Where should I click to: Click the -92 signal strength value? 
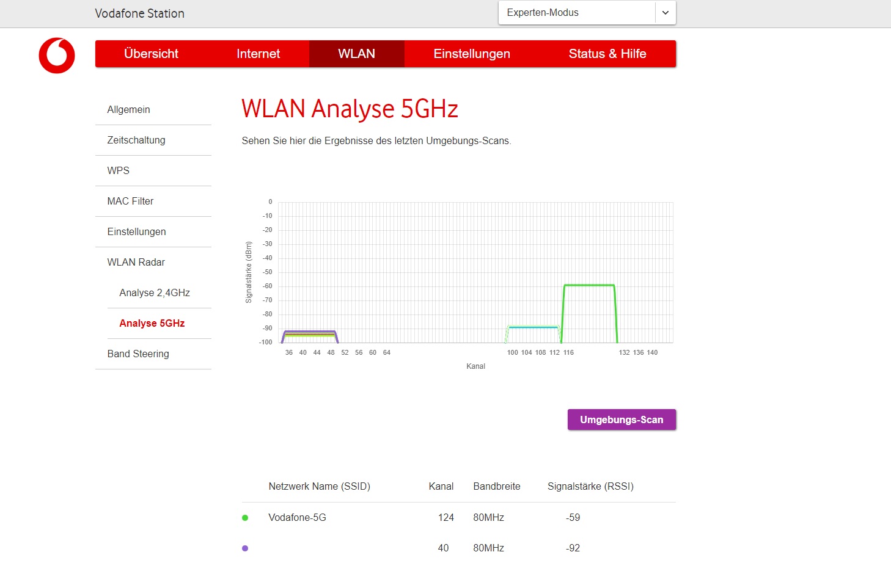(573, 548)
